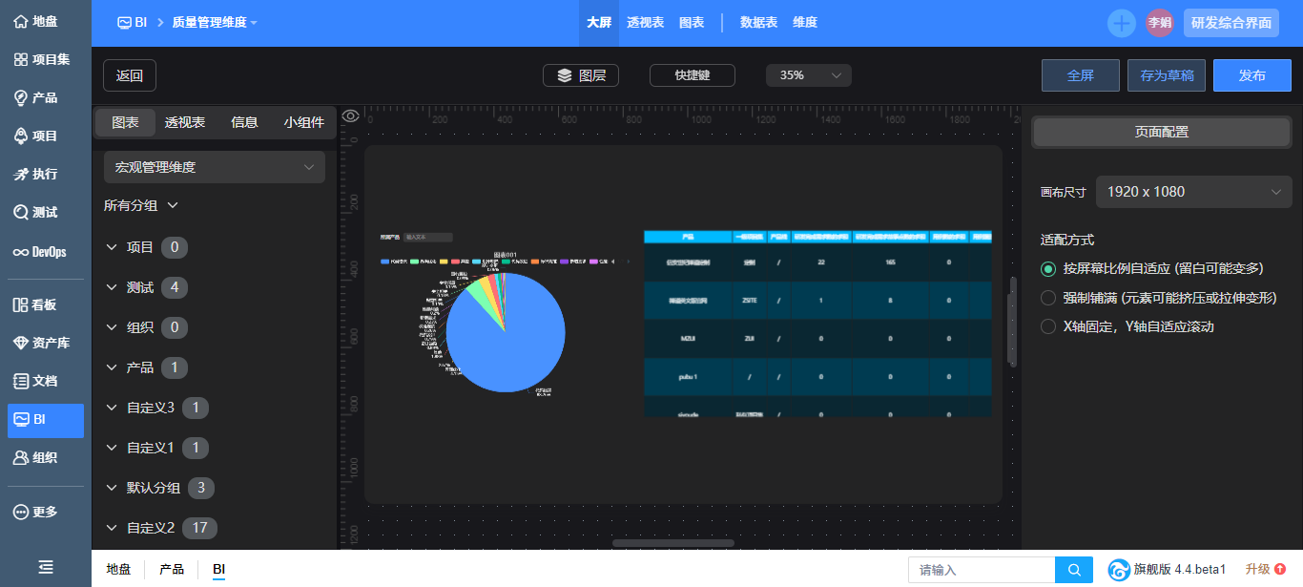
Task: Toggle the eye preview icon near the ruler
Action: coord(351,115)
